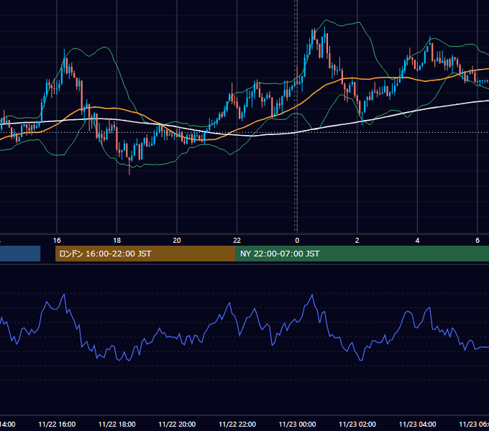
Task: Click the 0 hour label on time axis
Action: tap(297, 241)
